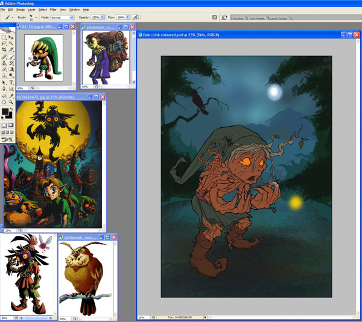Screen dimensions: 362x322
Task: Select the Rectangular Marquee tool
Action: click(4, 37)
